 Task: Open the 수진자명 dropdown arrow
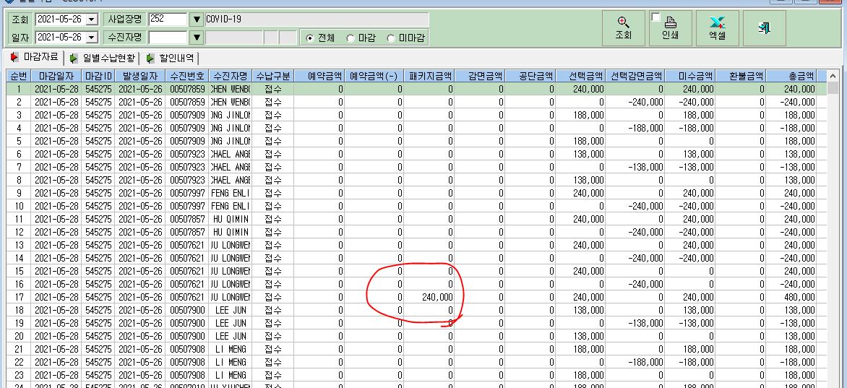tap(197, 38)
